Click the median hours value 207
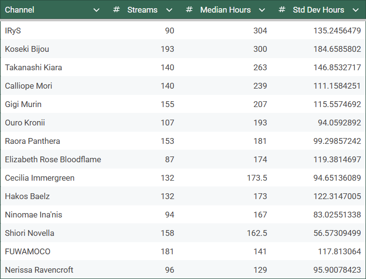Viewport: 366px width, 279px height. click(260, 104)
